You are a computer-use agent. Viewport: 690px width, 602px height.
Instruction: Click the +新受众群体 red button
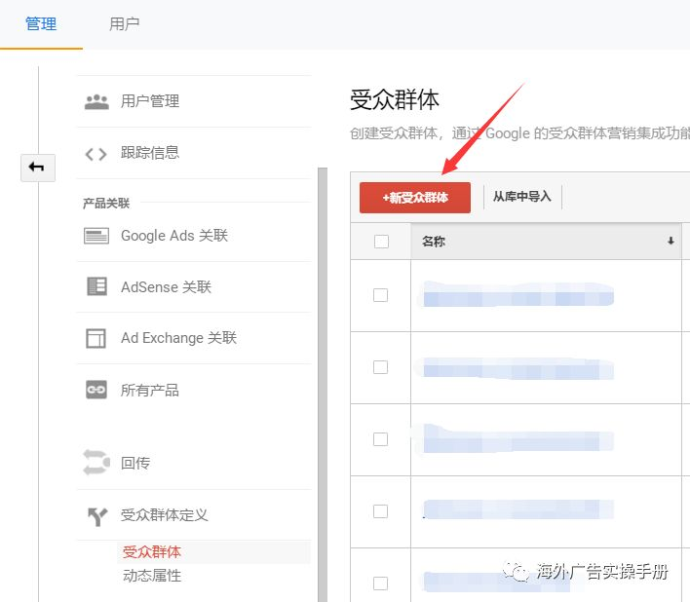[415, 197]
